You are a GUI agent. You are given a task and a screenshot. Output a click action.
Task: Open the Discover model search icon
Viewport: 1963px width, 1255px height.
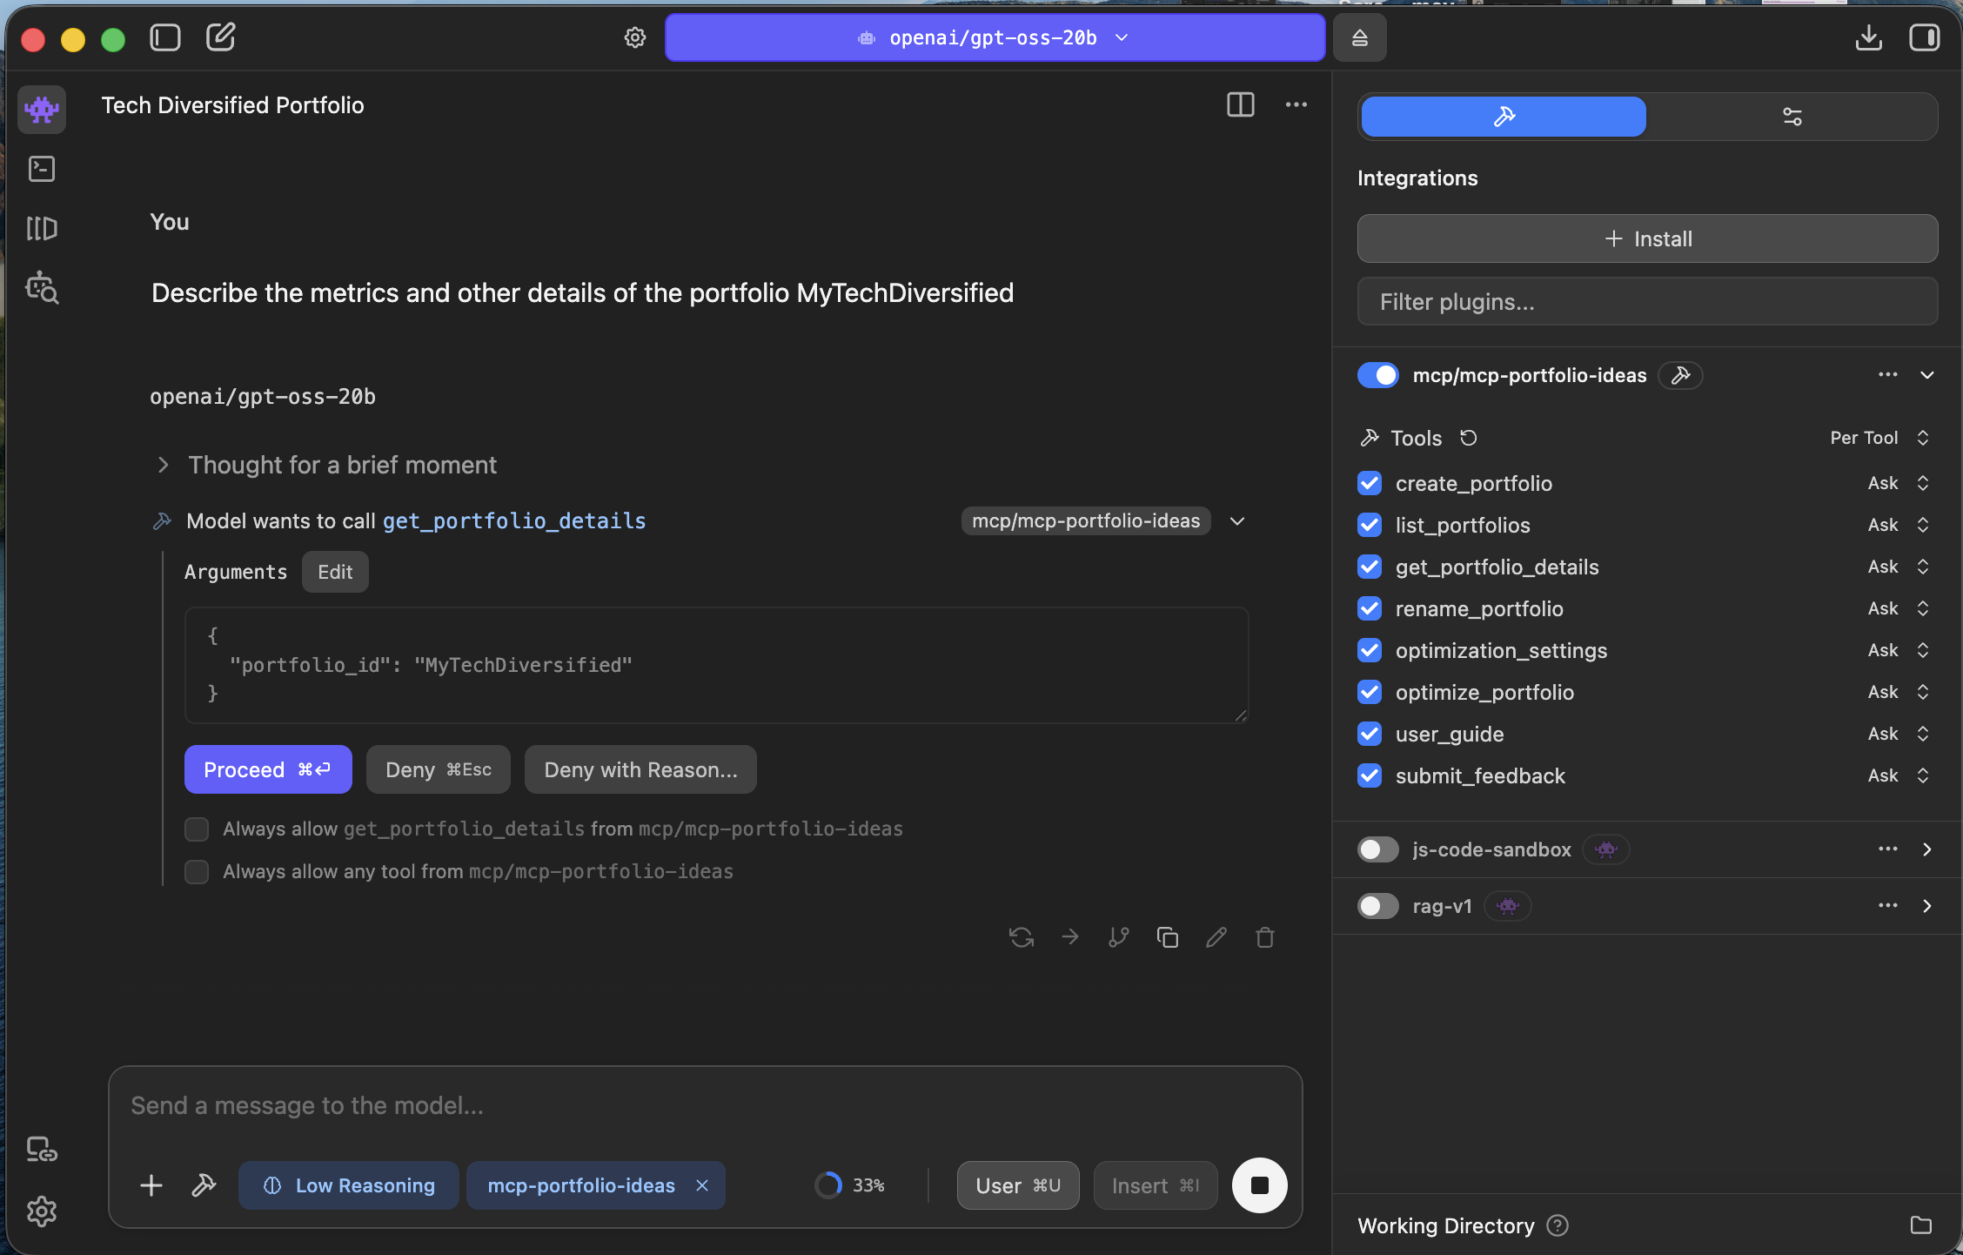tap(42, 288)
